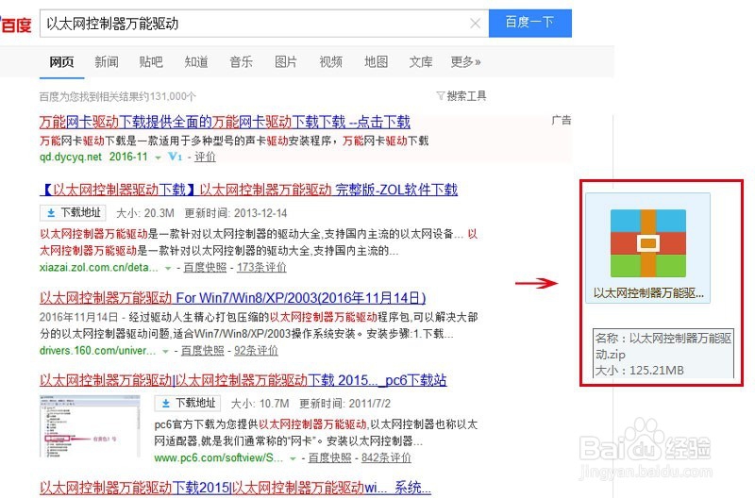Clear the search box with the X icon

[x=475, y=23]
